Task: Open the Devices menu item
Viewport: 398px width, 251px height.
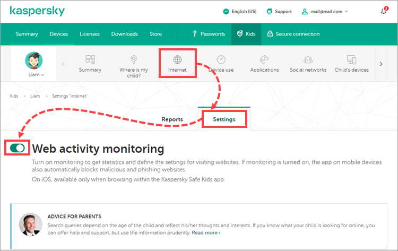Action: click(x=59, y=34)
